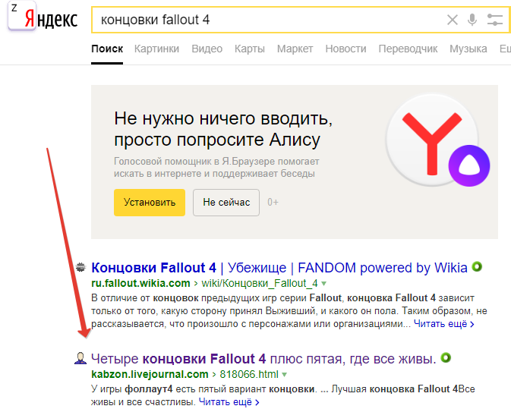The width and height of the screenshot is (511, 409).
Task: Expand dropdown arrow after wiki/Концовки_Fallout_4 URL
Action: (x=323, y=284)
